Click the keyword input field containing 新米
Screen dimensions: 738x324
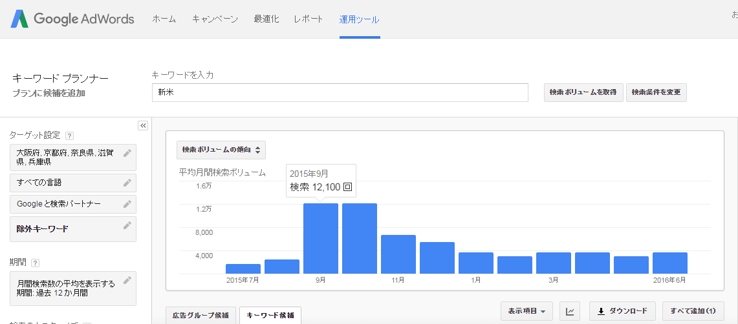point(340,92)
